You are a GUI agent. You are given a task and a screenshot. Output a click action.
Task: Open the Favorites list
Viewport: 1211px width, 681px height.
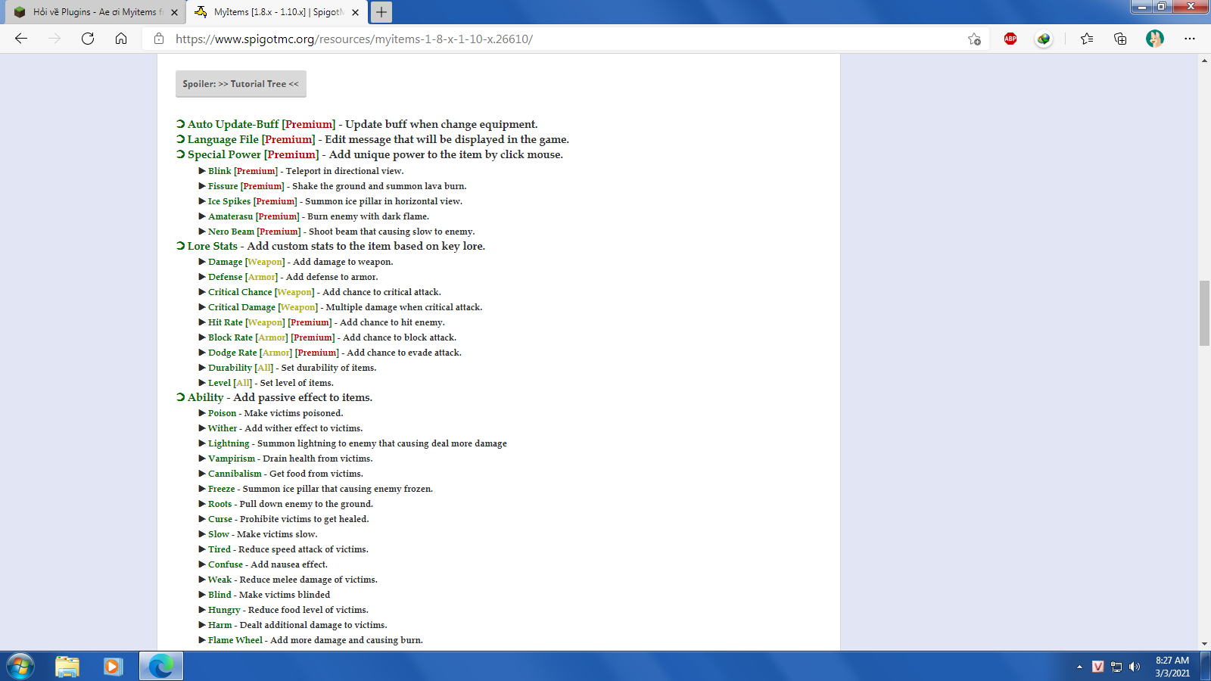click(1087, 39)
